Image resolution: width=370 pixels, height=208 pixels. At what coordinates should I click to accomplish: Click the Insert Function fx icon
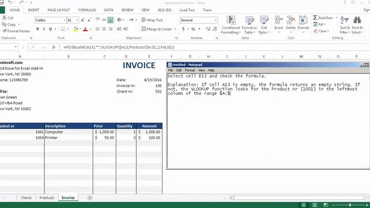point(54,47)
